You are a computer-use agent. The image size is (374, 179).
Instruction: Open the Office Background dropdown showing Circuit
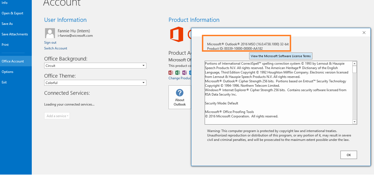pos(95,66)
